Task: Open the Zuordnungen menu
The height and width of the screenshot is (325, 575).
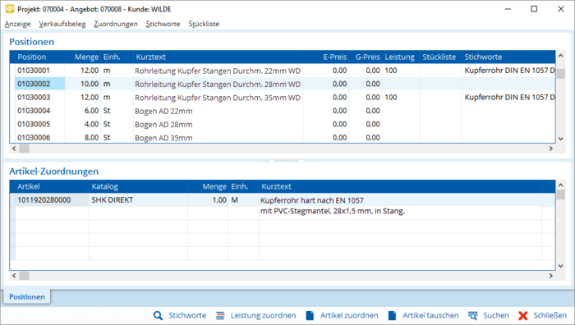Action: 116,24
